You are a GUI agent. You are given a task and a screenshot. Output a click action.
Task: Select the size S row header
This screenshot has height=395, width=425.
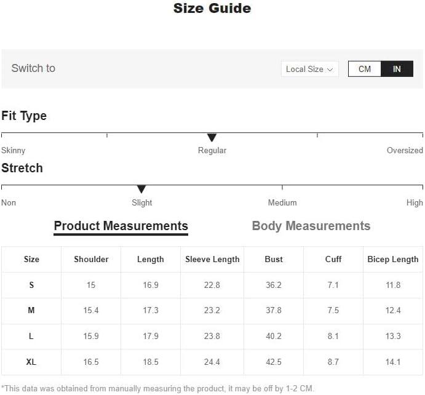31,285
